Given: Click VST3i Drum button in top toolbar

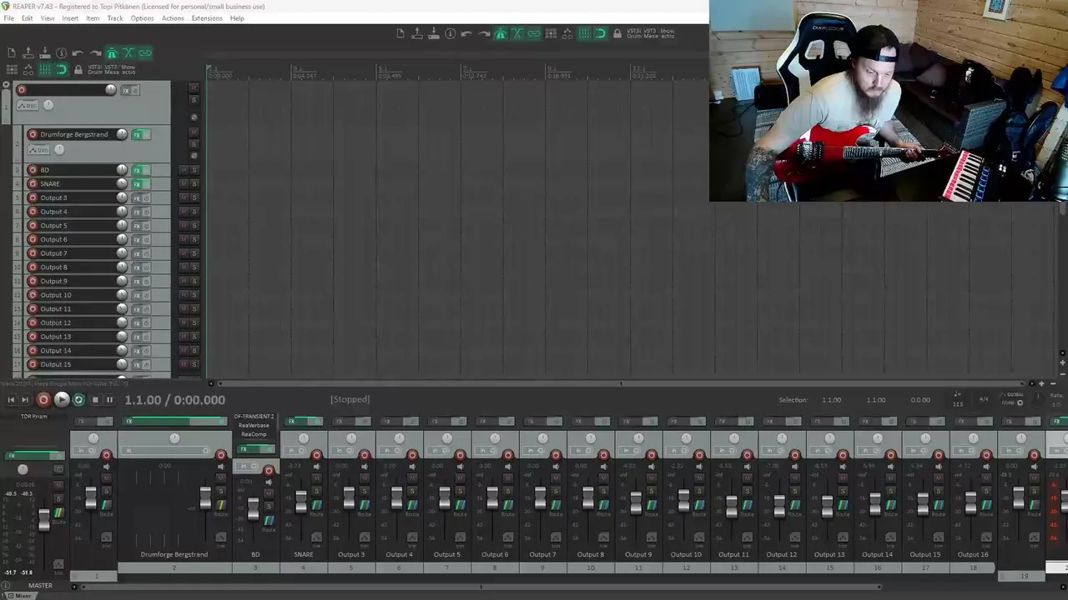Looking at the screenshot, I should [634, 33].
